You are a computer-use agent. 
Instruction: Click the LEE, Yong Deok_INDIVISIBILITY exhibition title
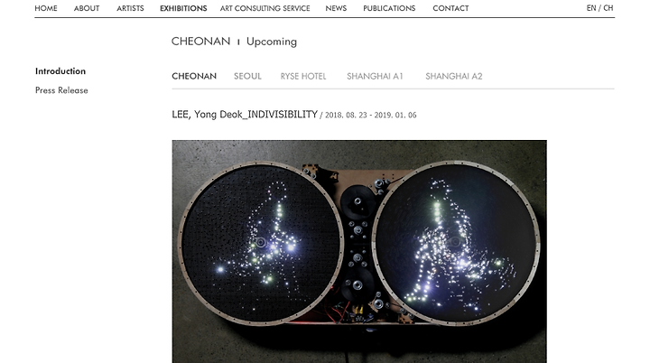[245, 115]
